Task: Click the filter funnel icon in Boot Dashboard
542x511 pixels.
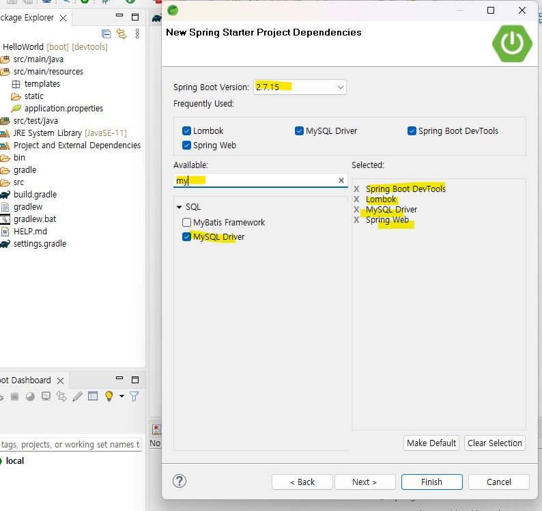Action: 134,396
